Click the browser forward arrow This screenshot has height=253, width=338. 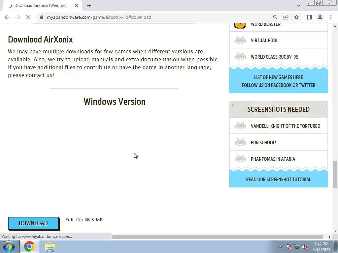point(18,17)
